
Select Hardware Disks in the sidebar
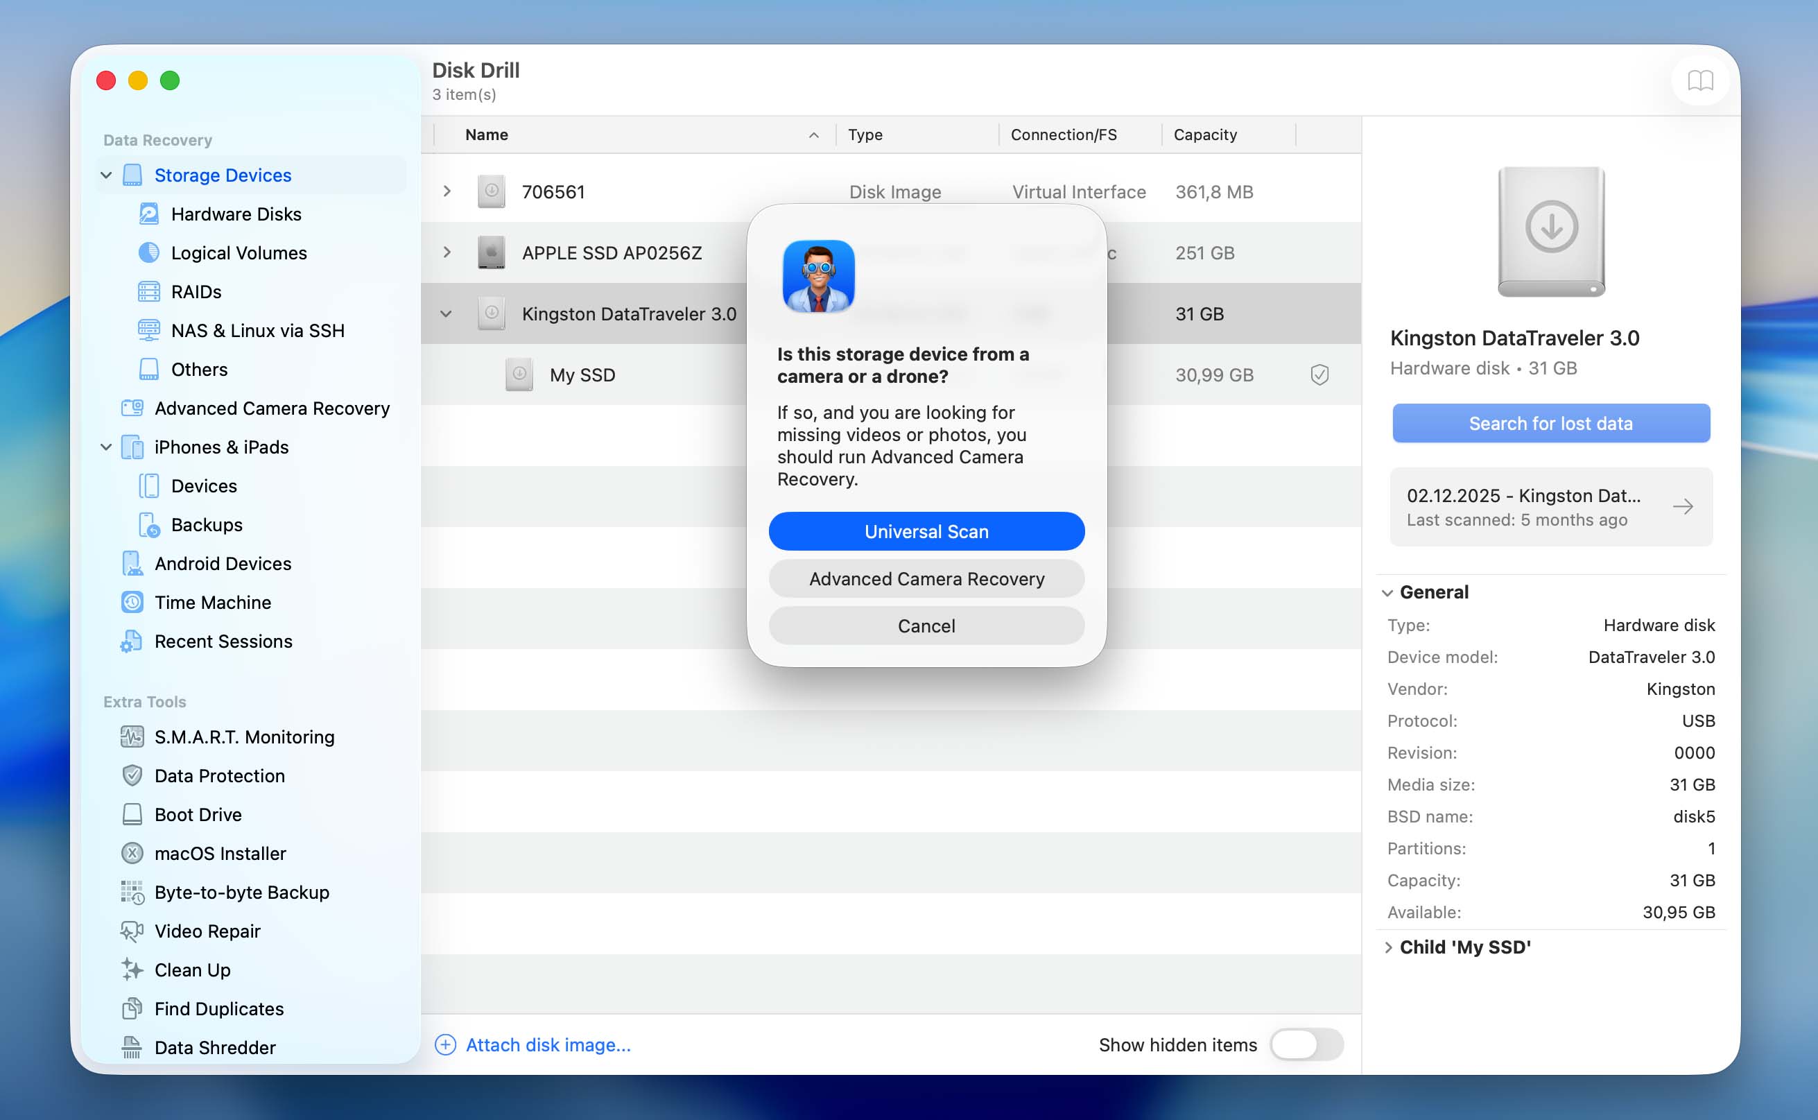point(236,214)
